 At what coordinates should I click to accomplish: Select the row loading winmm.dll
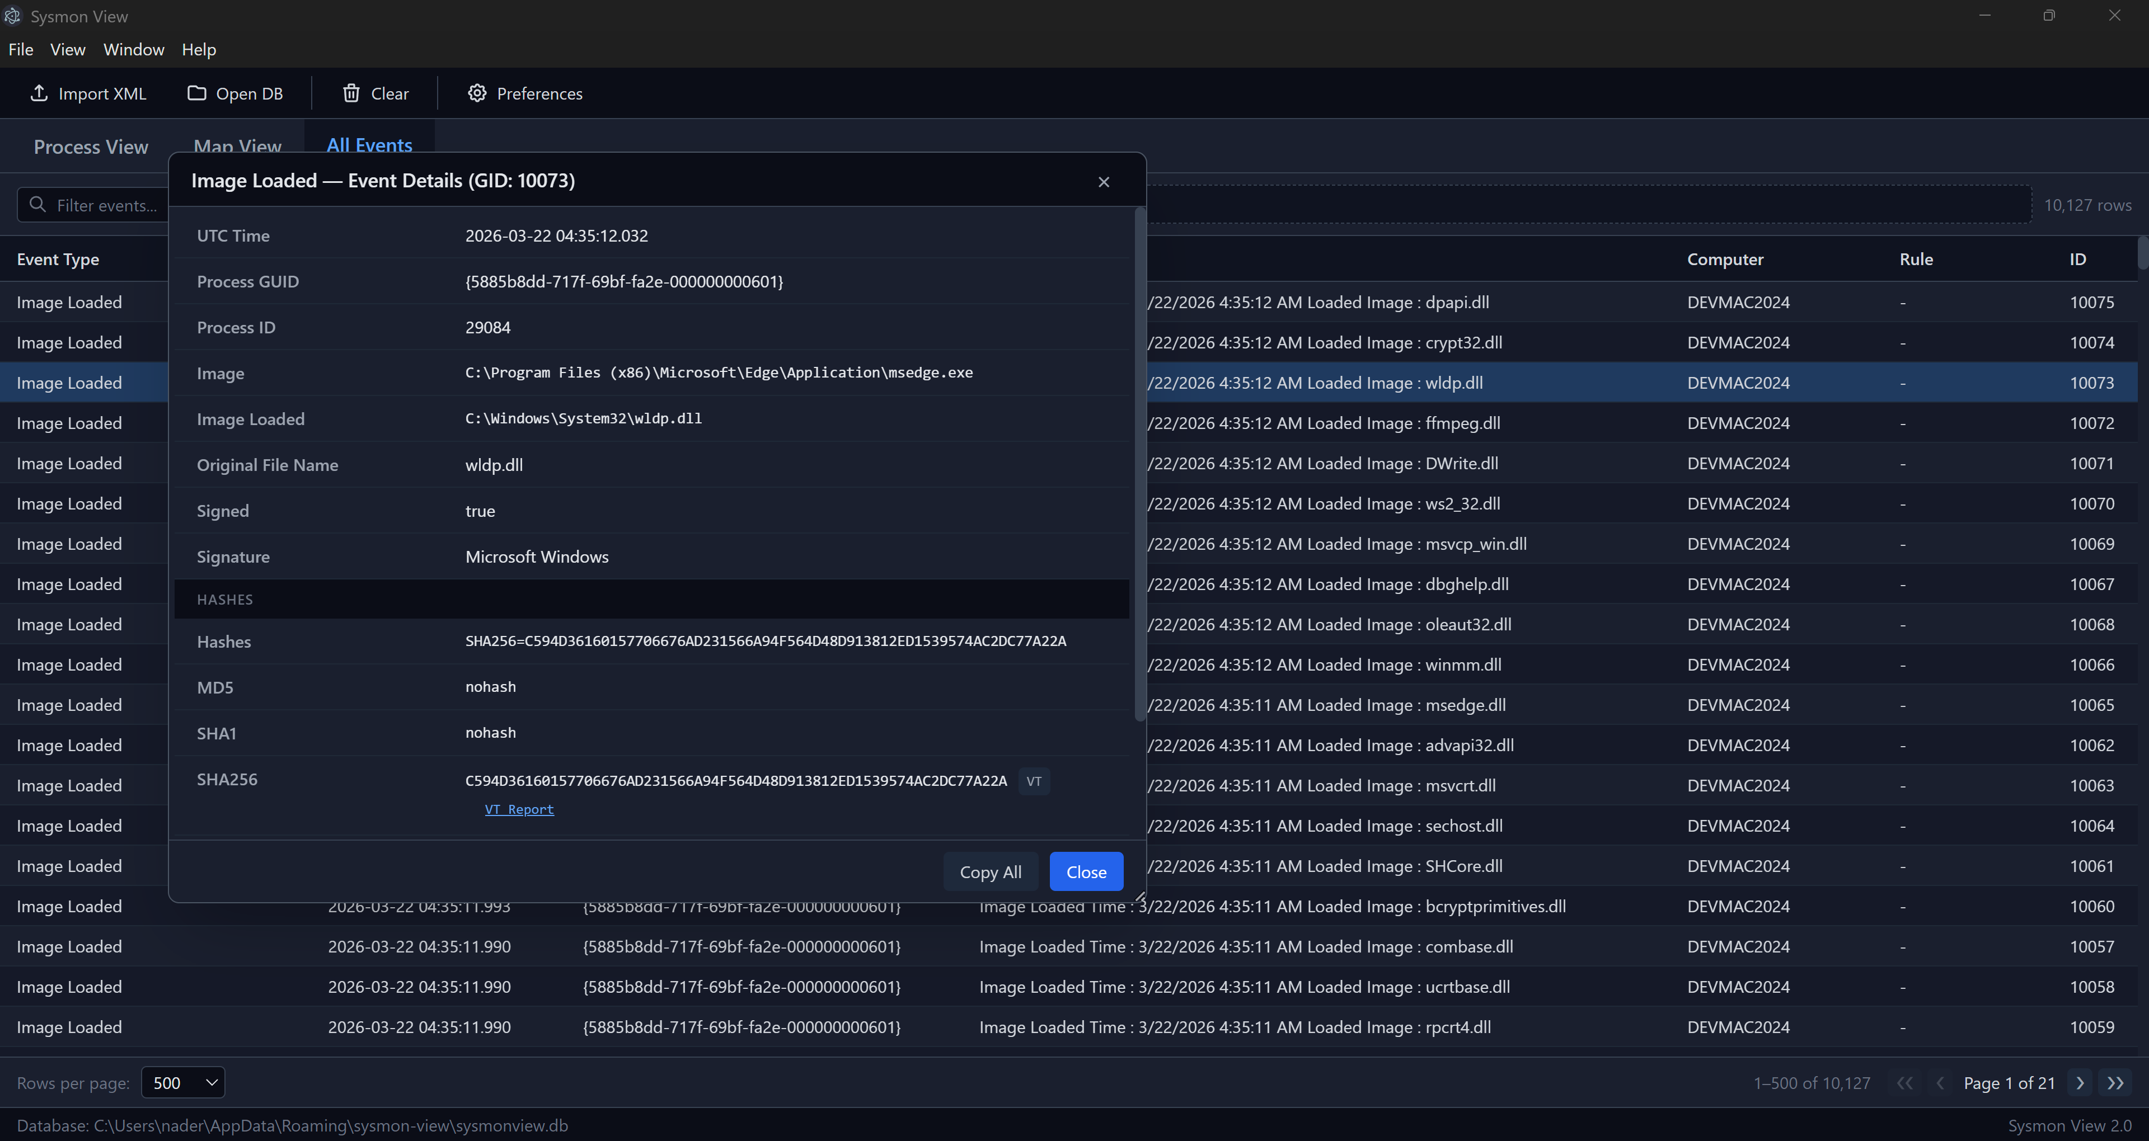point(1069,665)
